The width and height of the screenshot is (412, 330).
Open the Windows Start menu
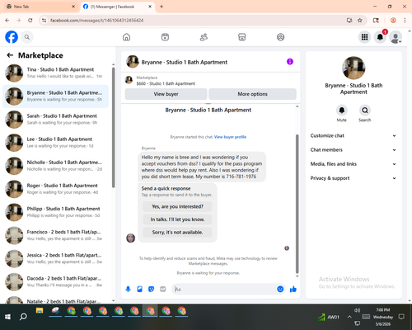tap(7, 317)
